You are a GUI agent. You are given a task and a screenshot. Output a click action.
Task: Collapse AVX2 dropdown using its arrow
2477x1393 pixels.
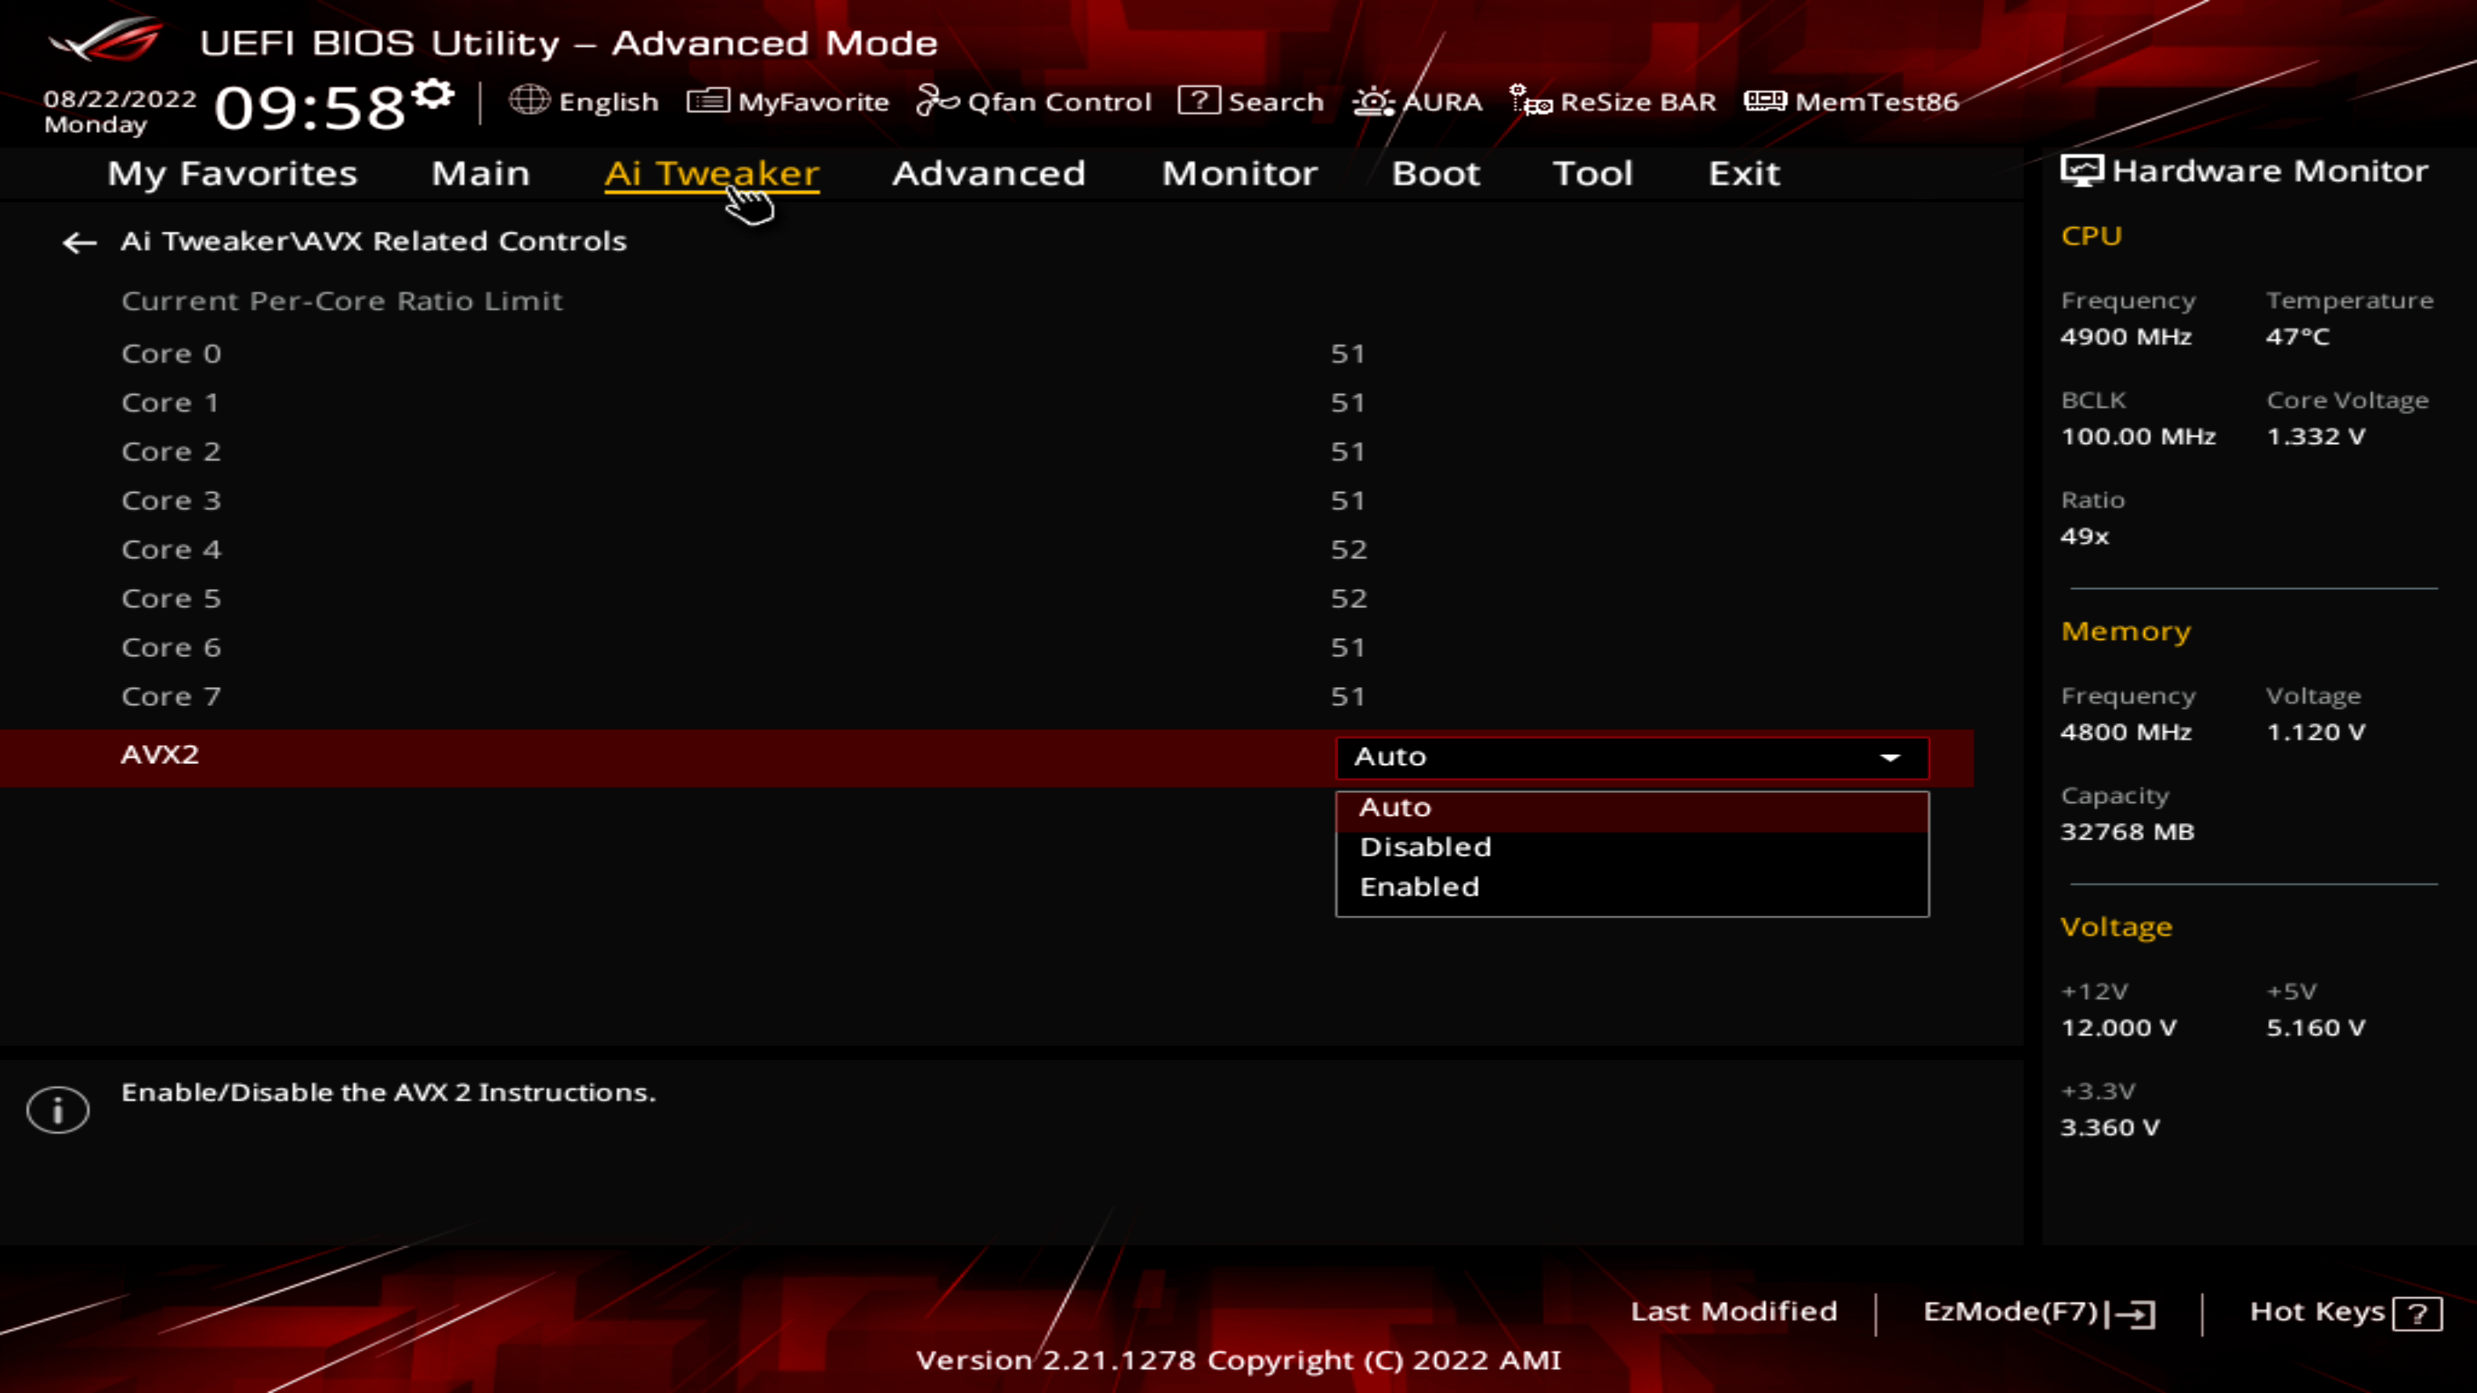pyautogui.click(x=1891, y=758)
